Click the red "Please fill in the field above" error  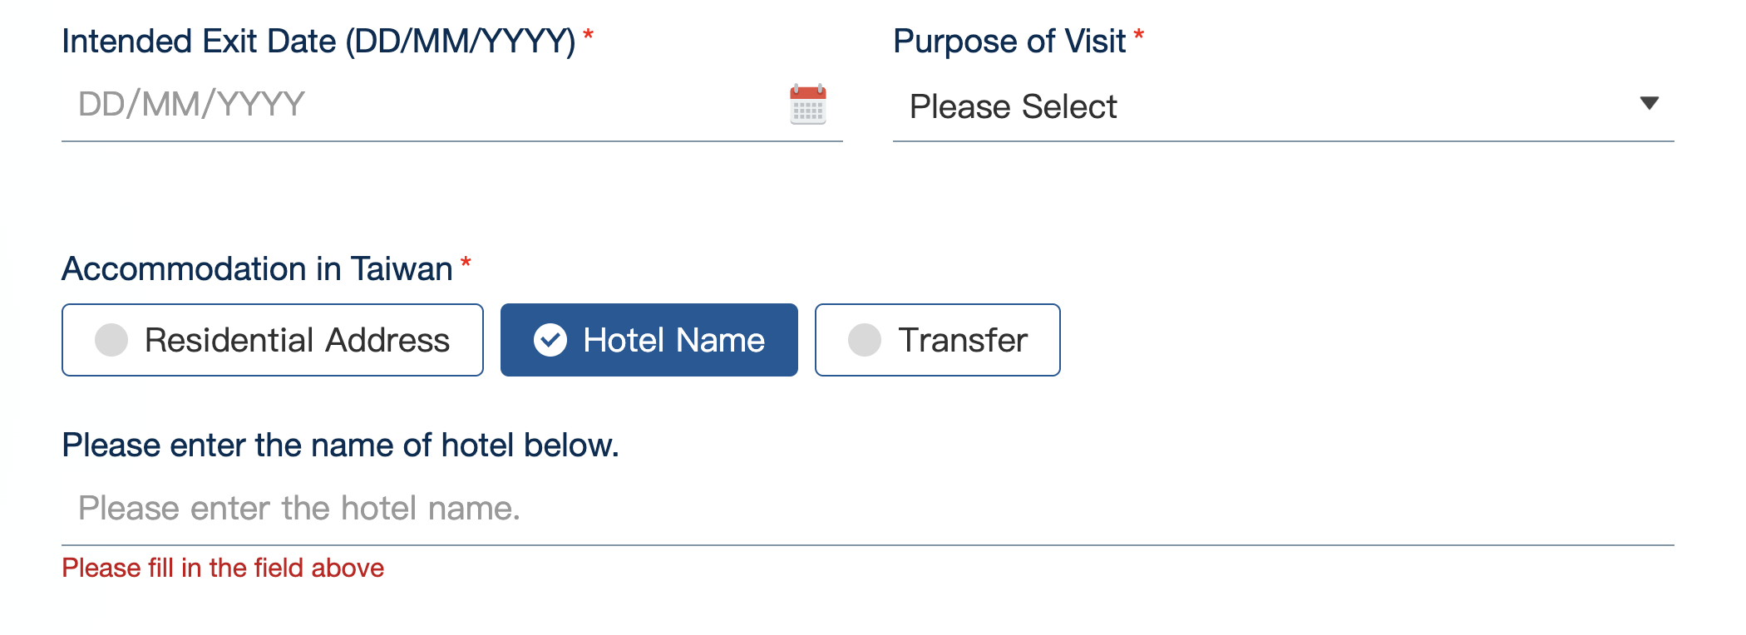click(223, 568)
